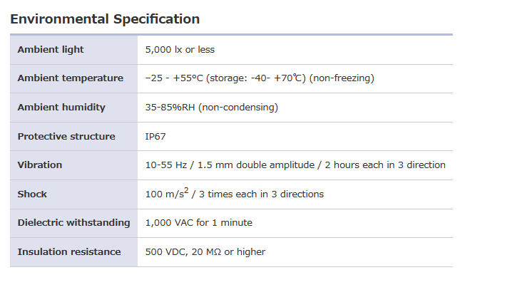
Task: Click the '5,000 lx or less' value
Action: (x=180, y=50)
